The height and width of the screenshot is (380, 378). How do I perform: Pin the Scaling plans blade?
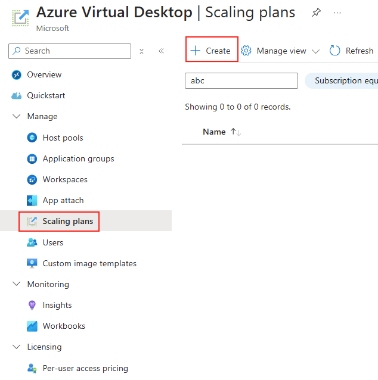[316, 13]
